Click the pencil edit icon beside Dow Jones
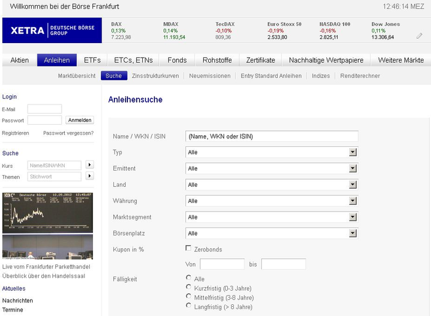 (419, 36)
